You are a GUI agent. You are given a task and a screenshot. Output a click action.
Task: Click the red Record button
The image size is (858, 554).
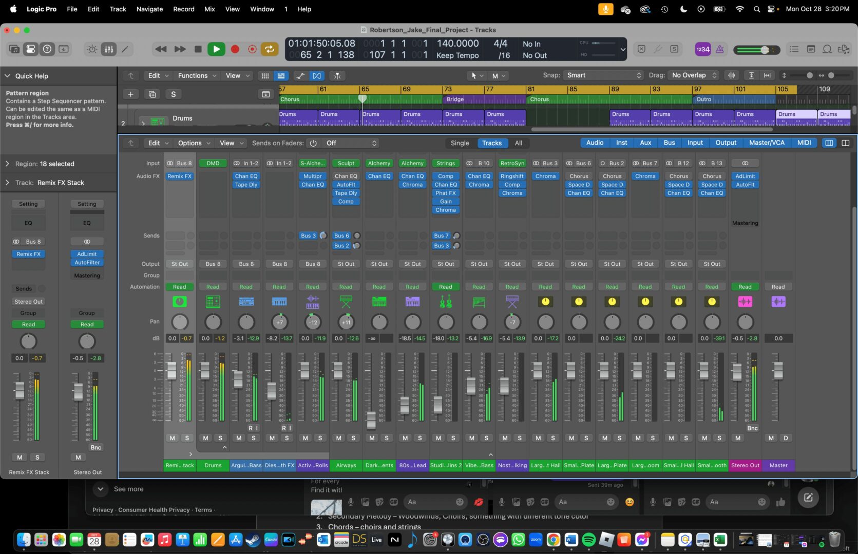235,49
